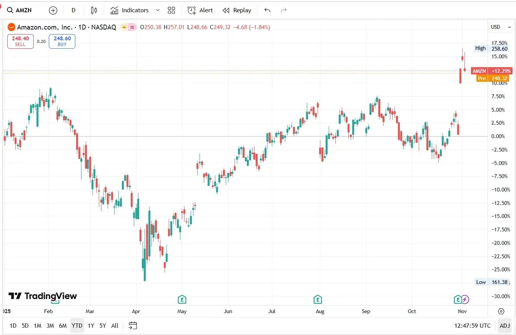Open the Indicators dialog

(130, 10)
